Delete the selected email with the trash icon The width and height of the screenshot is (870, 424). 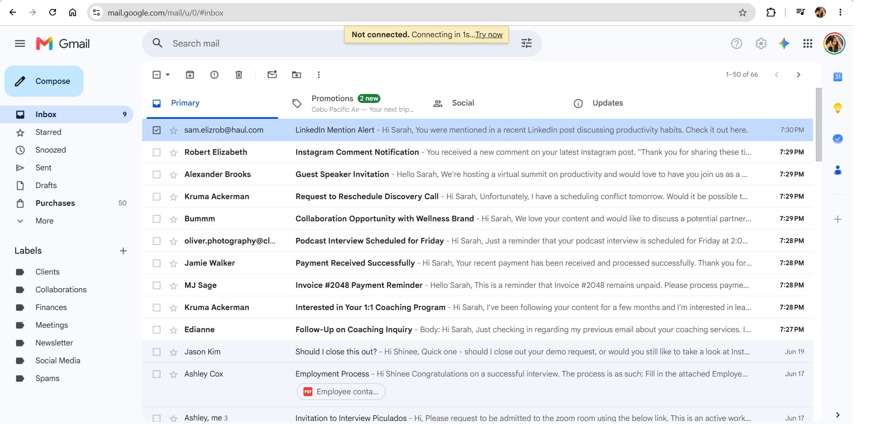pyautogui.click(x=239, y=75)
